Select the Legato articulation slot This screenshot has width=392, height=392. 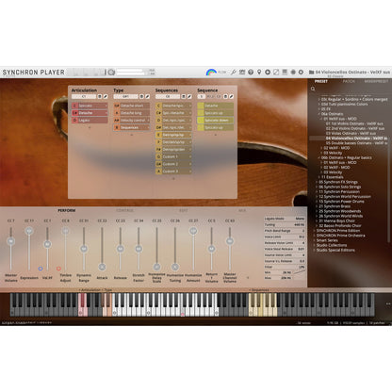pyautogui.click(x=90, y=120)
